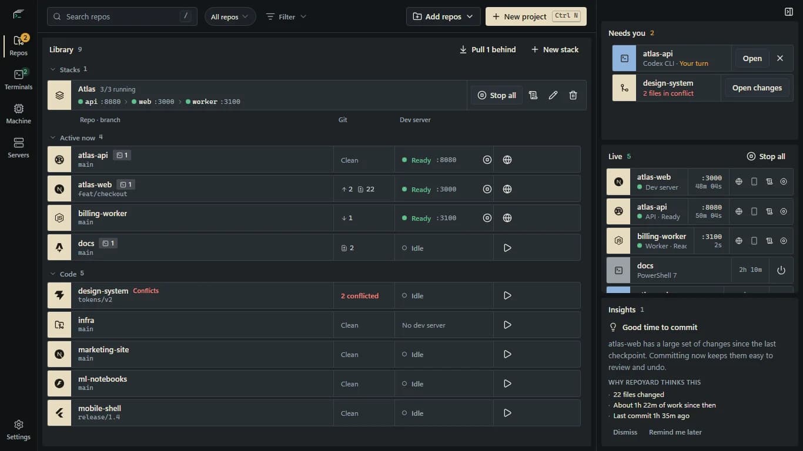Viewport: 803px width, 451px height.
Task: Open changes for design-system conflicts
Action: (757, 88)
